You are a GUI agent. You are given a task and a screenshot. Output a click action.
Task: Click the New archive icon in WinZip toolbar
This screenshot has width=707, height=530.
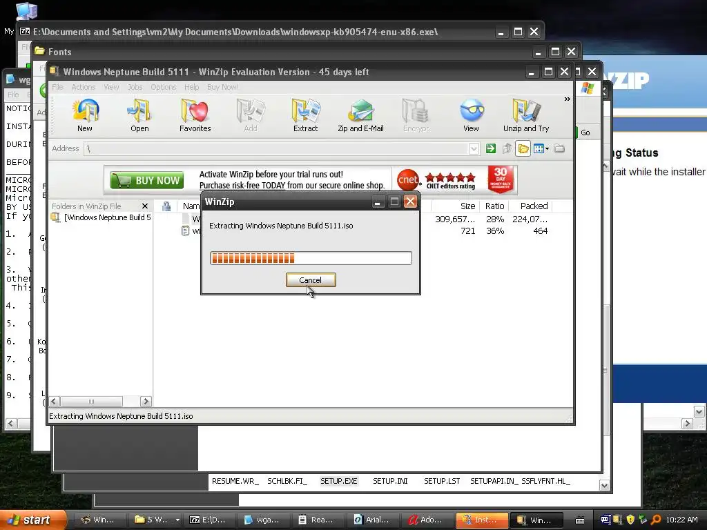click(85, 116)
